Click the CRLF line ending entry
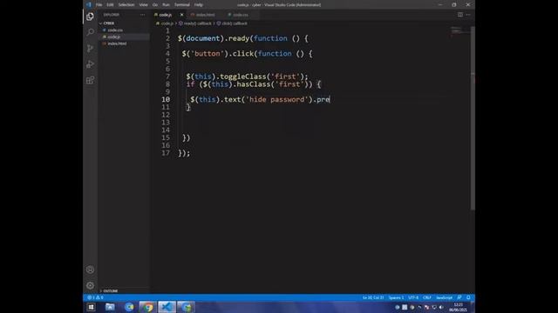This screenshot has width=558, height=313. (x=427, y=297)
